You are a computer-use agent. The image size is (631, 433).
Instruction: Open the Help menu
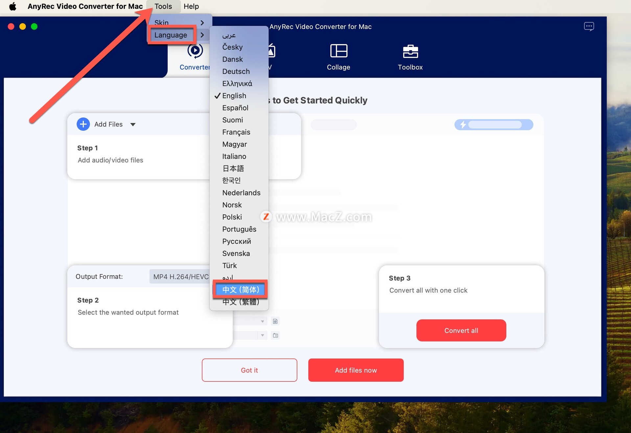191,6
